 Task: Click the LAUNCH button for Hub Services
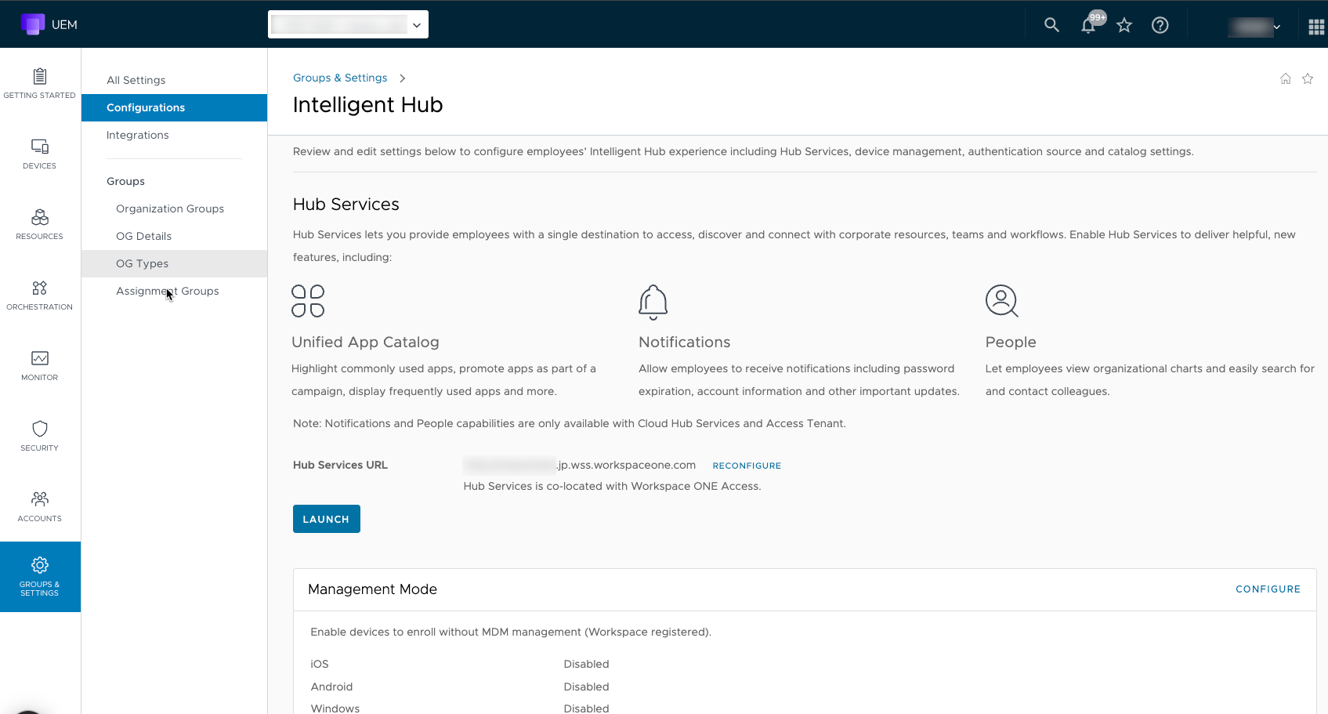326,518
